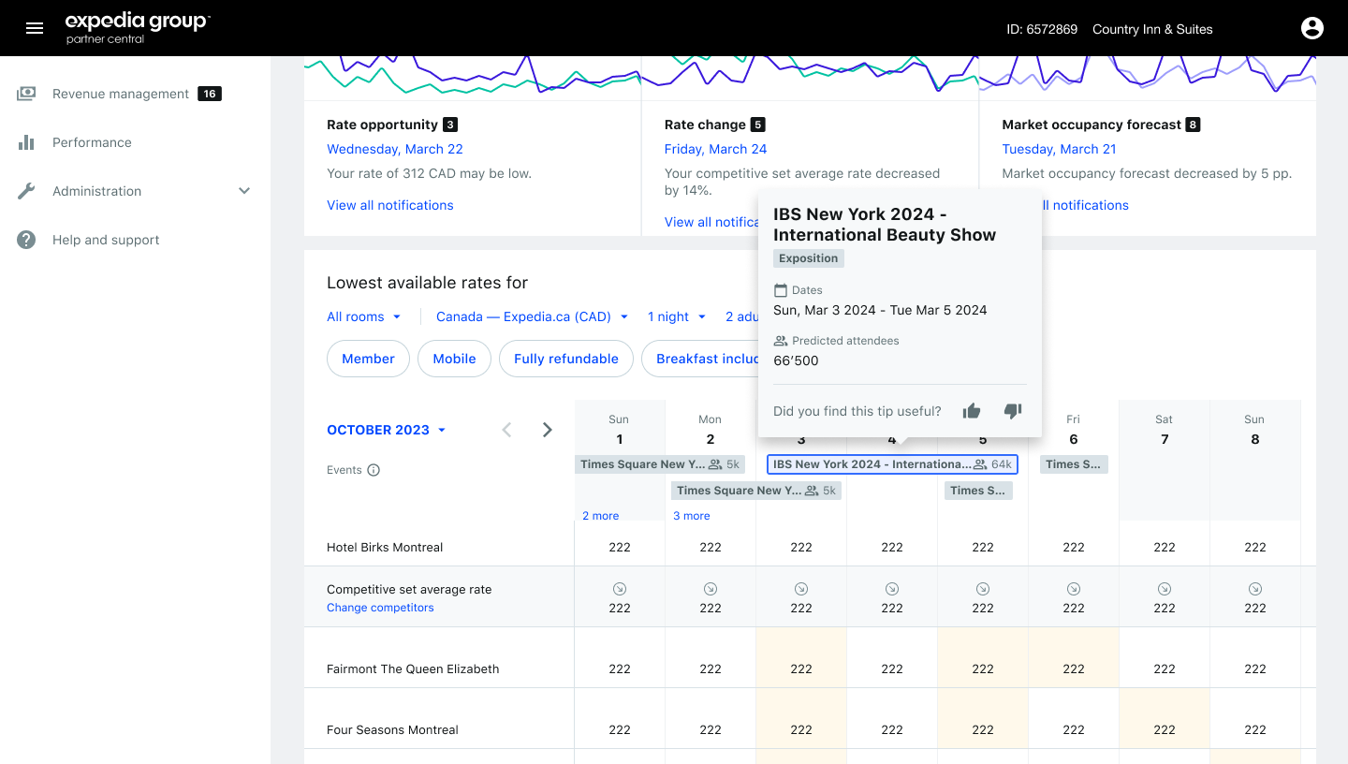The width and height of the screenshot is (1348, 764).
Task: Open the OCTOBER 2023 month dropdown
Action: [387, 430]
